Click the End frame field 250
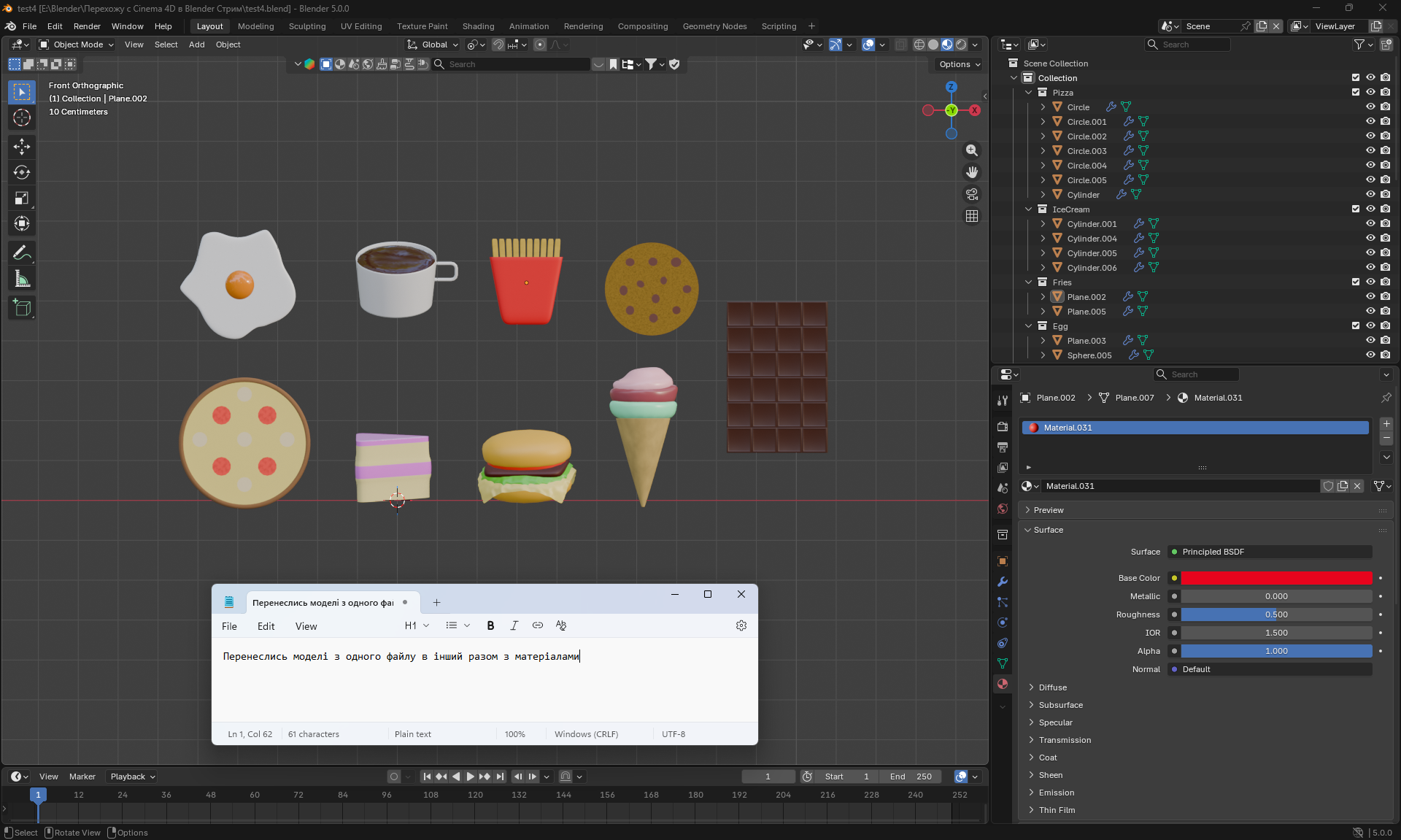Viewport: 1401px width, 840px height. point(911,777)
